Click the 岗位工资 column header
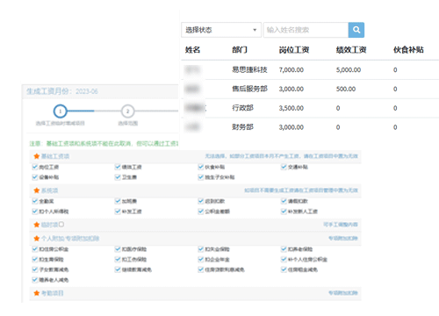Screen dimensions: 439x316 coord(294,50)
